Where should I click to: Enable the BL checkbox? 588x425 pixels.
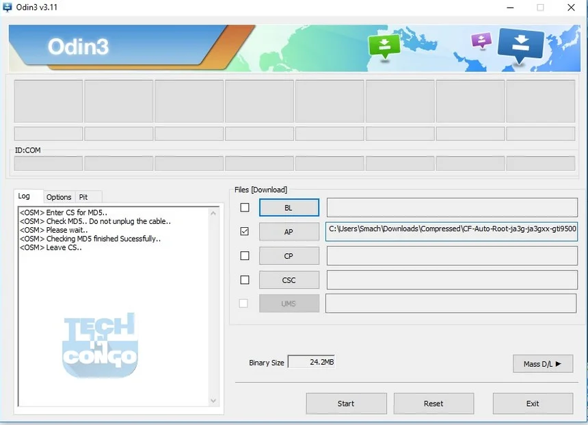pos(244,207)
